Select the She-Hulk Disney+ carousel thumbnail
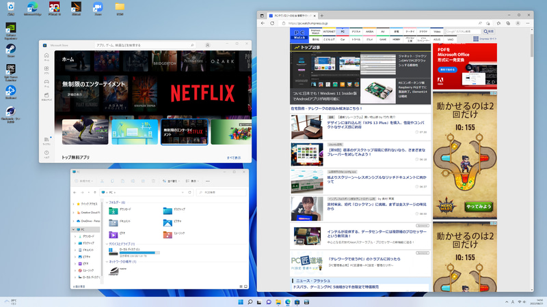Screen dimensions: 547x307 point(85,132)
